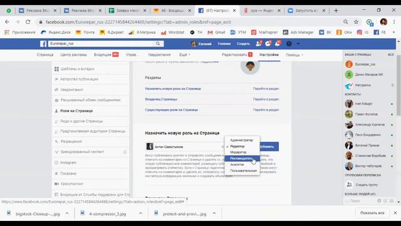Open Facebook Messenger notifications icon
The width and height of the screenshot is (401, 226).
pyautogui.click(x=268, y=43)
